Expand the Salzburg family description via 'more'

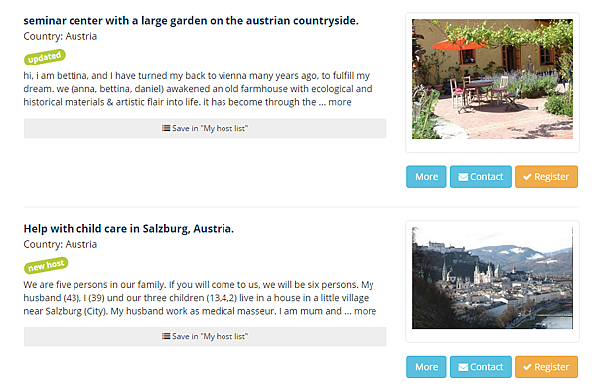click(365, 311)
